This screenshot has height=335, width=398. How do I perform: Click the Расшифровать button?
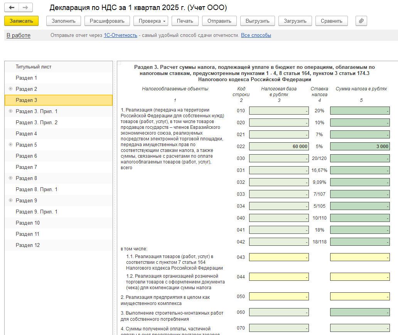pyautogui.click(x=107, y=21)
